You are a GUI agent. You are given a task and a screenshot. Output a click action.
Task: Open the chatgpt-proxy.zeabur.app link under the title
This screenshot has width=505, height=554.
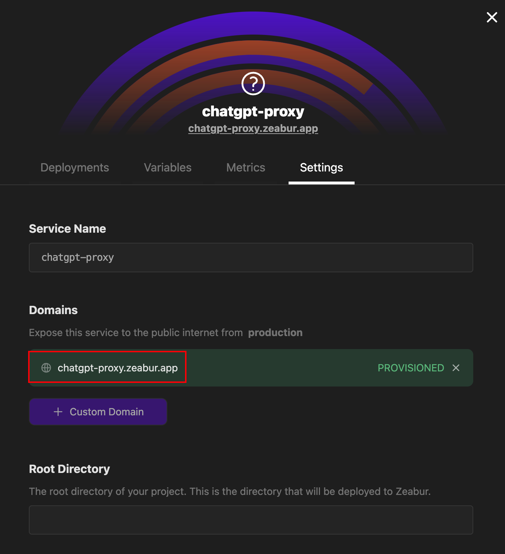[x=253, y=128]
